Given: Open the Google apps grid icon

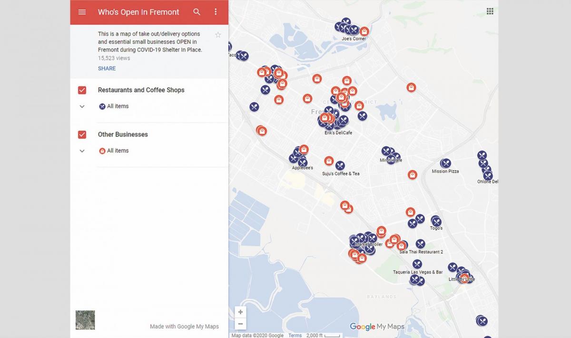Looking at the screenshot, I should [490, 11].
